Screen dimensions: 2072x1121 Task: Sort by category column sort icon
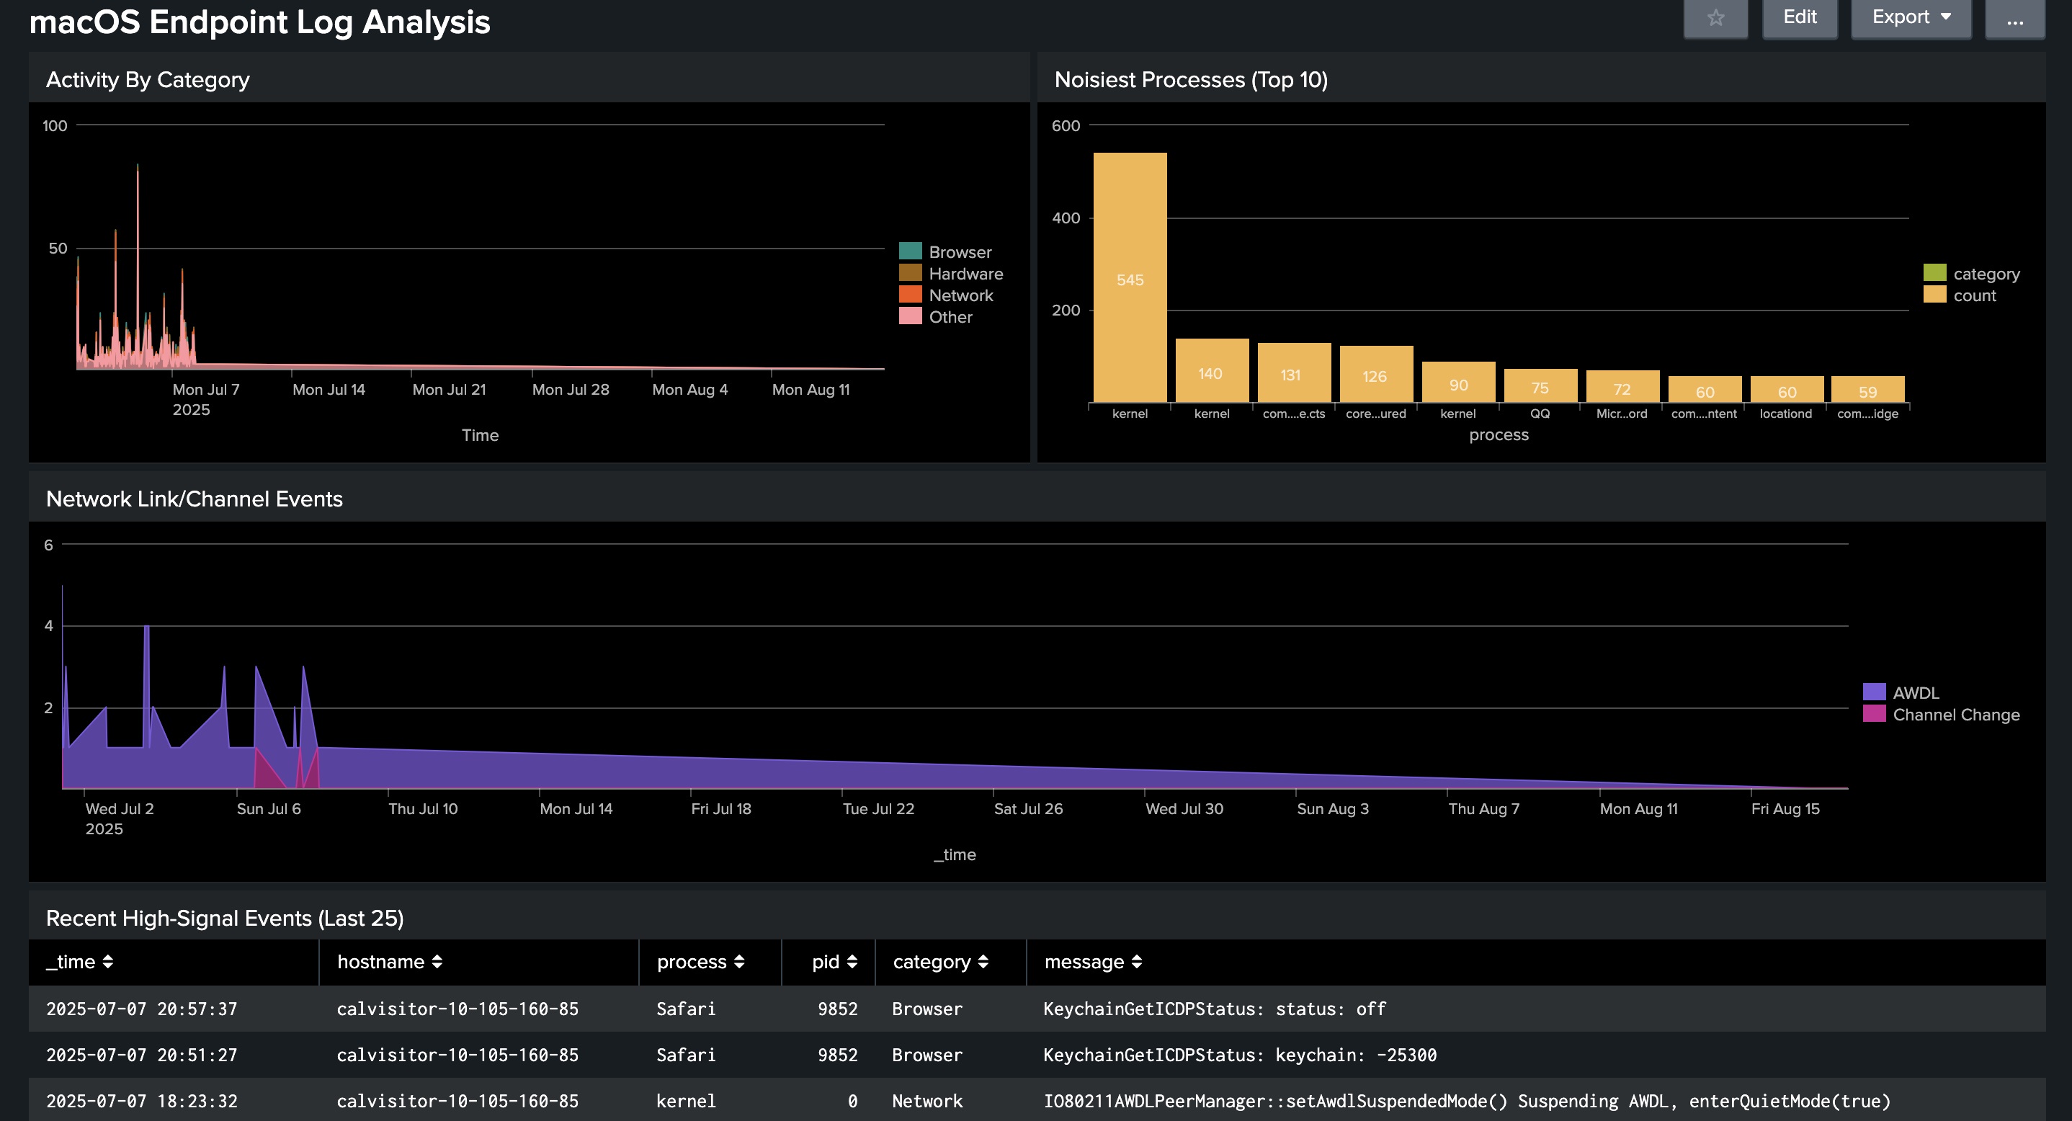pos(983,962)
